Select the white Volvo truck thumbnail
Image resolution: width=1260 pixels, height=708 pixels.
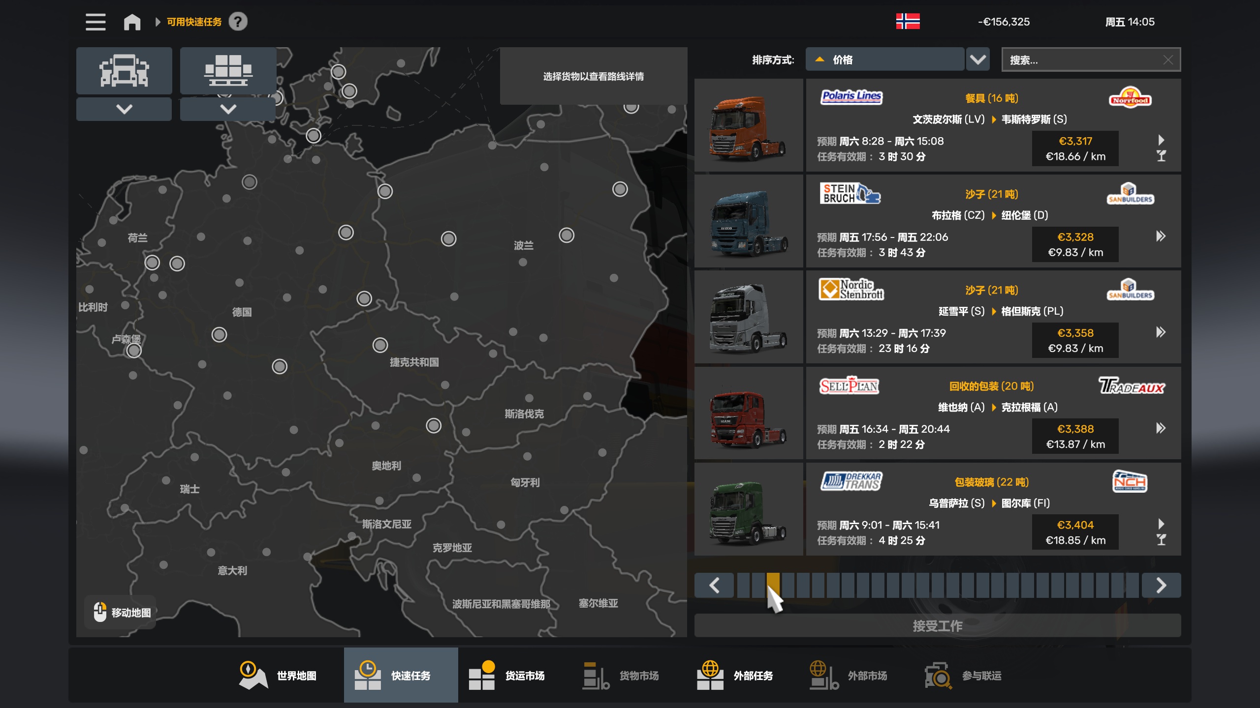pyautogui.click(x=748, y=318)
